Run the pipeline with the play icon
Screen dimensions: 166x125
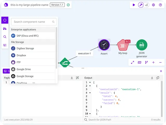(x=134, y=5)
